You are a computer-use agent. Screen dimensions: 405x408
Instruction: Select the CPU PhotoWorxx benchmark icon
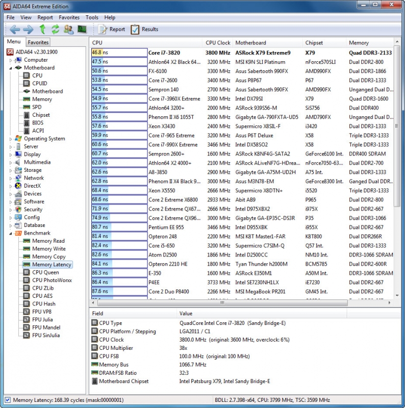point(27,280)
